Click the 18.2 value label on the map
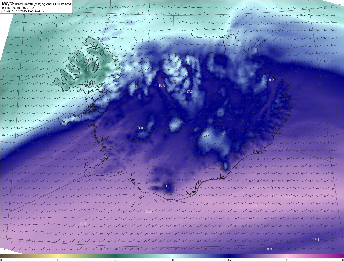 point(270,80)
